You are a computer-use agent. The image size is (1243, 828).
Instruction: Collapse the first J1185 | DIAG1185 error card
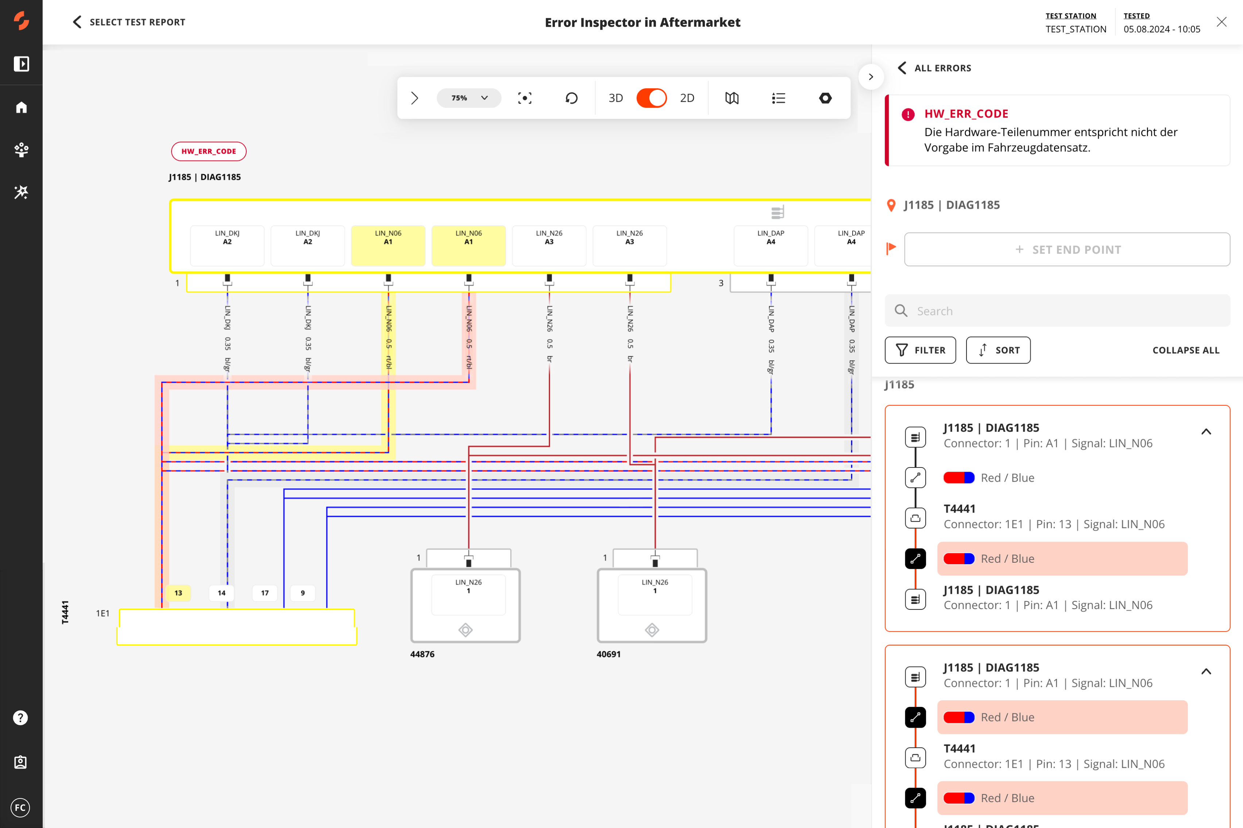tap(1205, 432)
